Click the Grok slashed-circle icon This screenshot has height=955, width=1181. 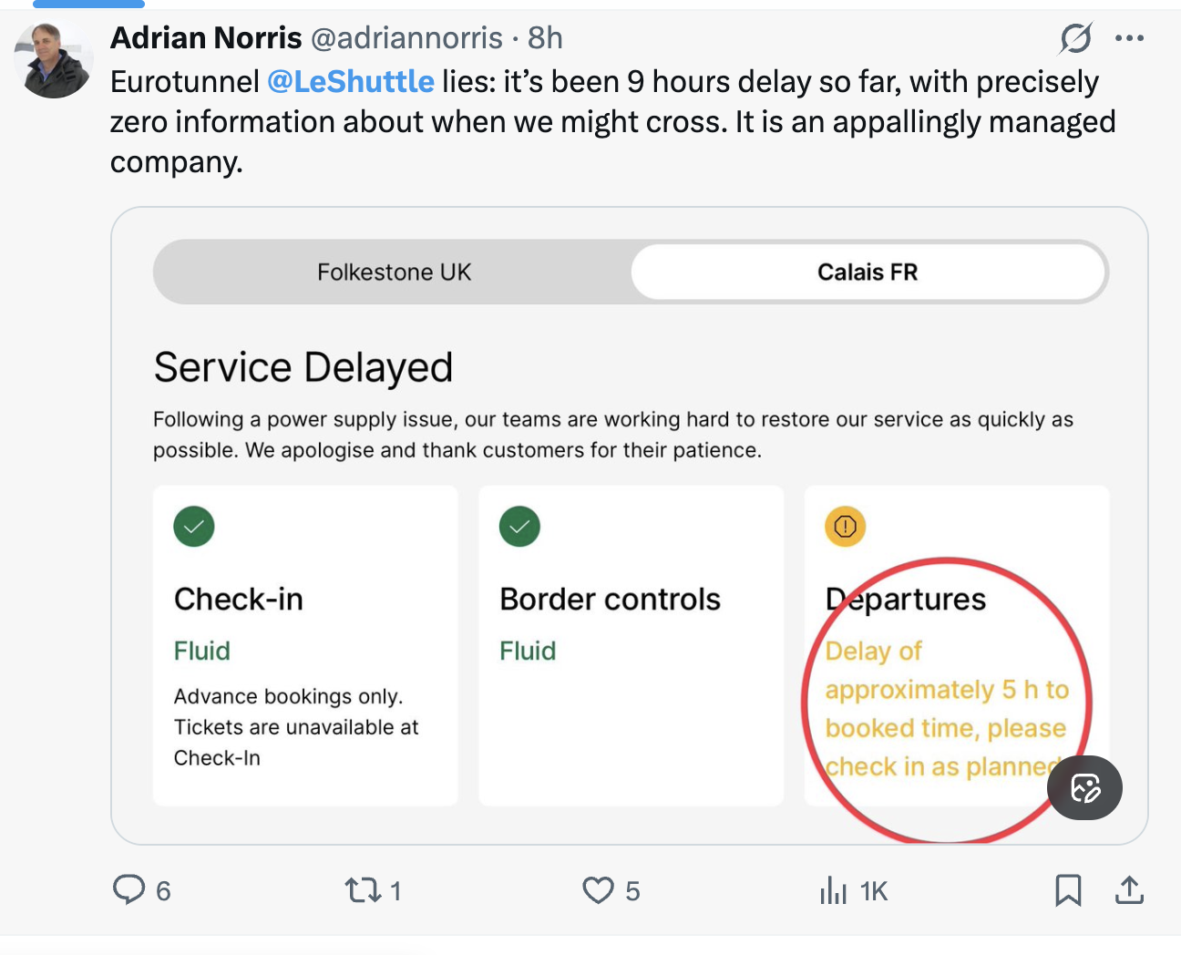tap(1075, 38)
